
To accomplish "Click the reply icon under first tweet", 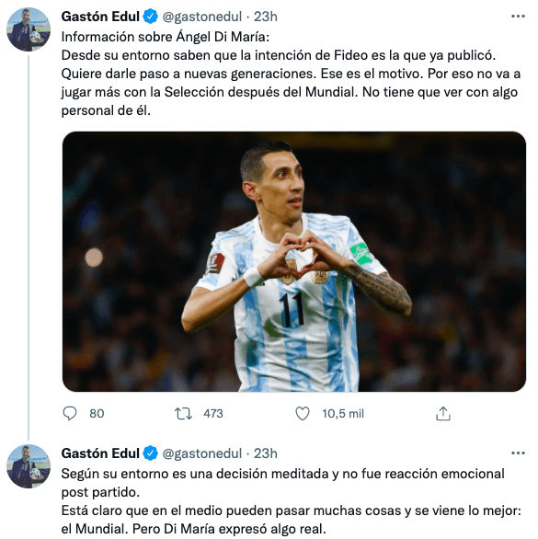I will 70,413.
